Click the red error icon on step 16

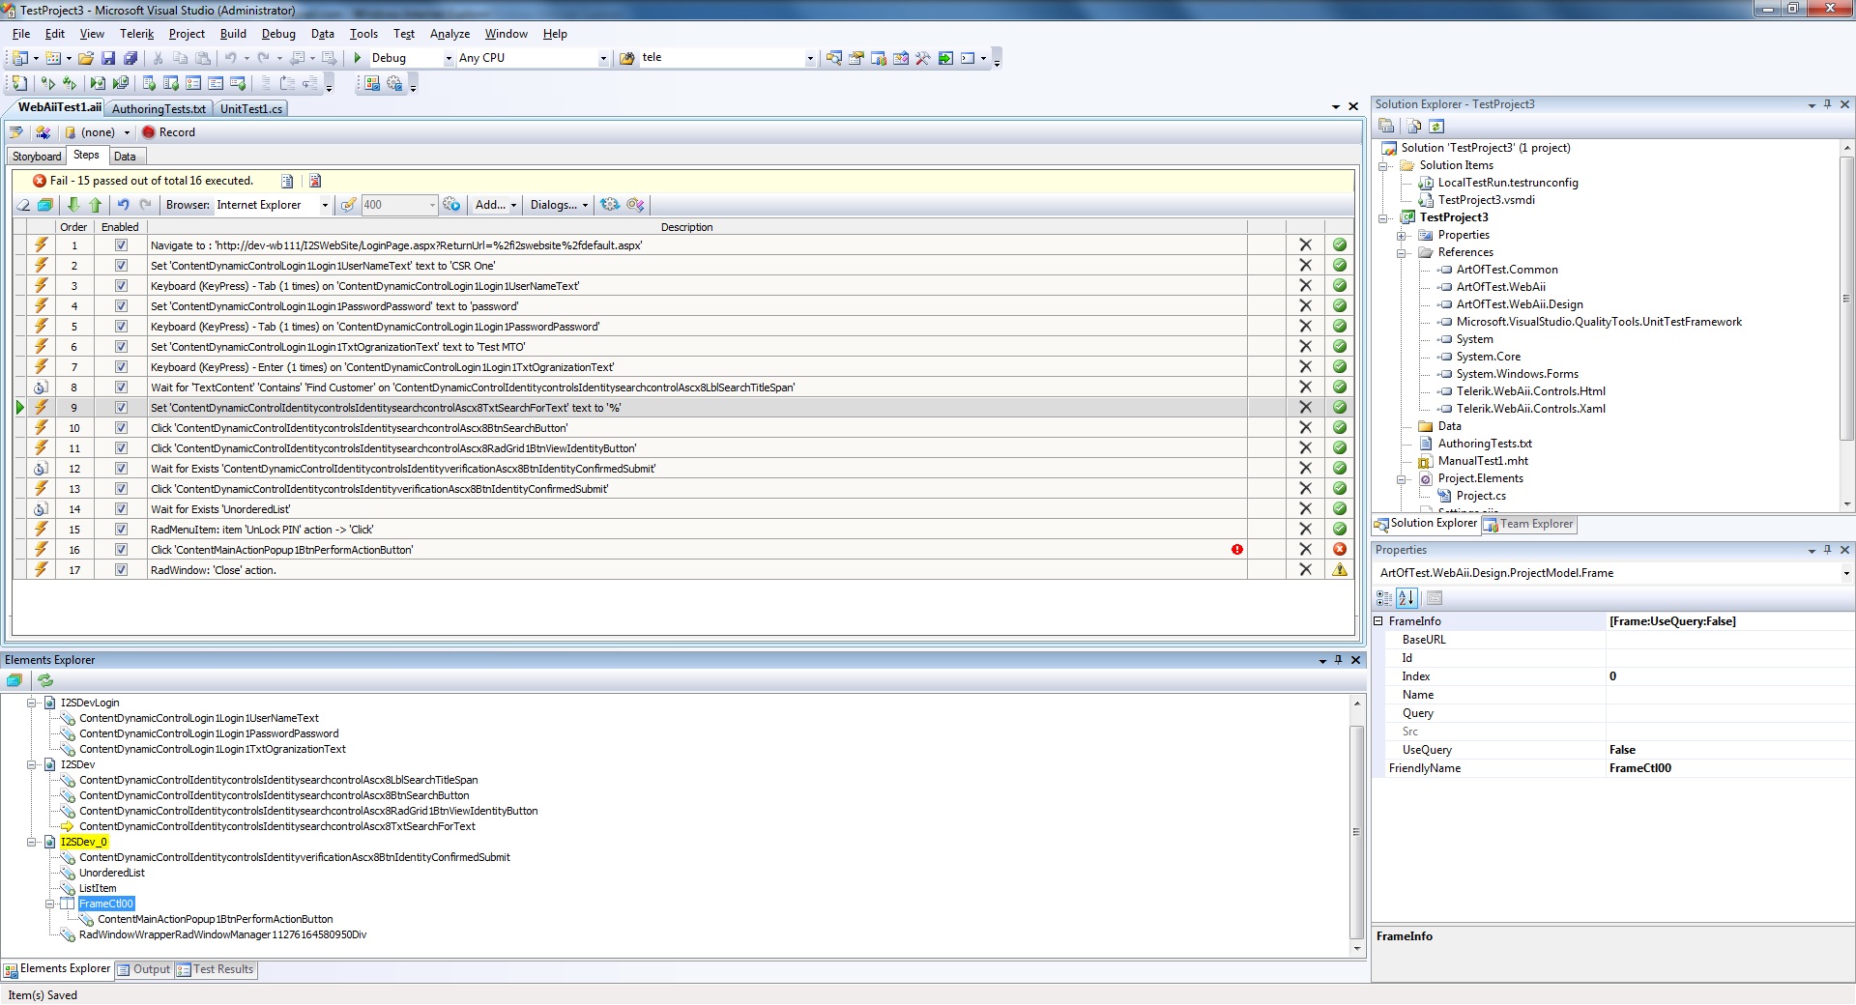click(x=1236, y=550)
